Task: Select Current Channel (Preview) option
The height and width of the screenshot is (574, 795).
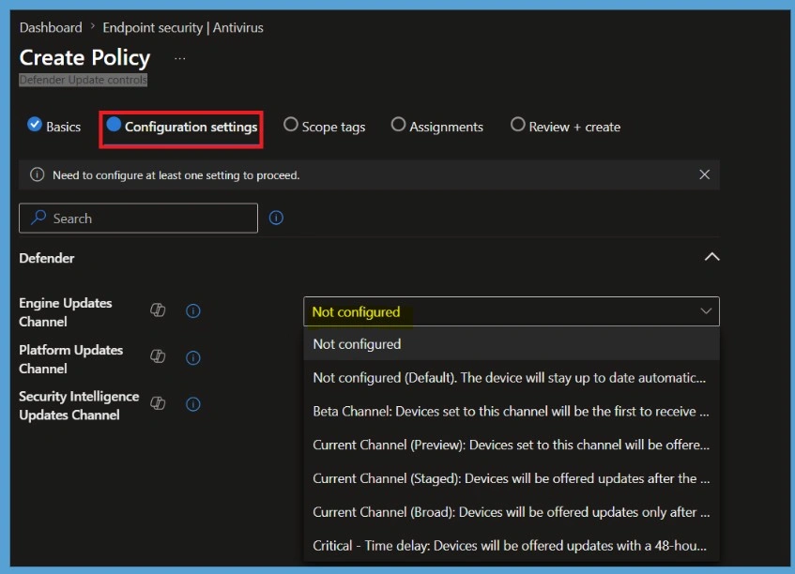Action: coord(511,445)
